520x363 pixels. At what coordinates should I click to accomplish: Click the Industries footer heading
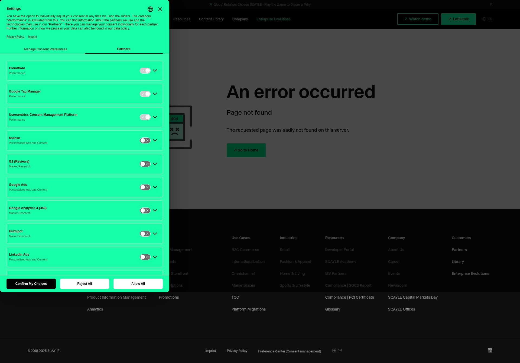pos(288,238)
